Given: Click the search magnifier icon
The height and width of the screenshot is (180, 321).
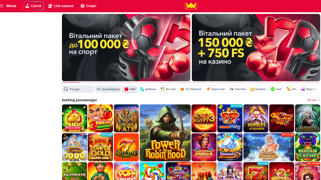Looking at the screenshot, I should pos(66,89).
